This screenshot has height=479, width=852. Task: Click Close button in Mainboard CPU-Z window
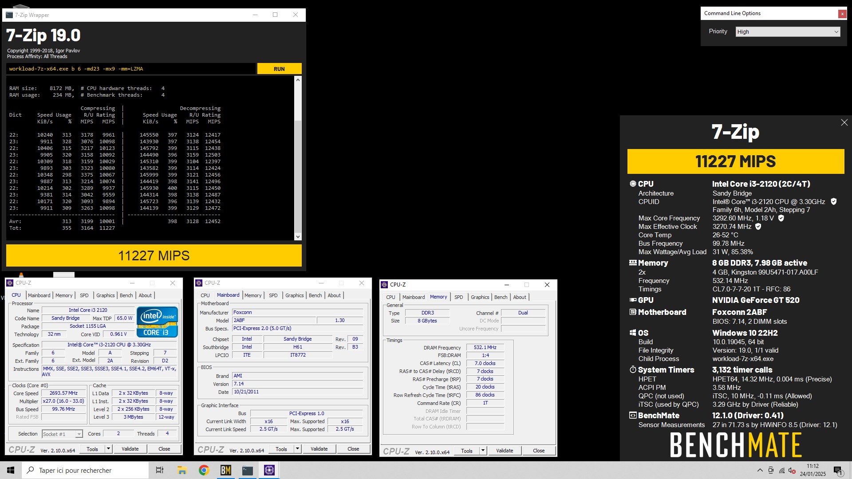(x=353, y=449)
